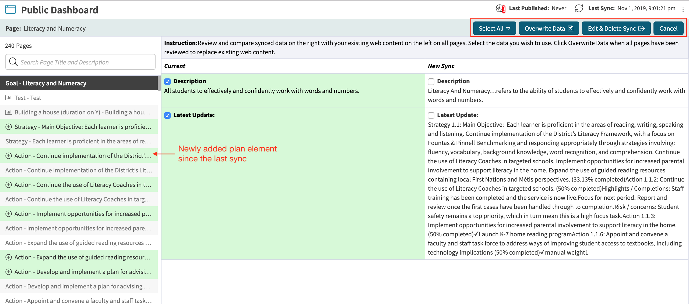Select gray Action - Implement opportunities for increased pare page
The width and height of the screenshot is (689, 304).
pos(79,228)
